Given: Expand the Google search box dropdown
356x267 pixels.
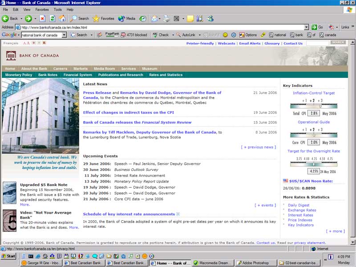Looking at the screenshot, I should [64, 35].
